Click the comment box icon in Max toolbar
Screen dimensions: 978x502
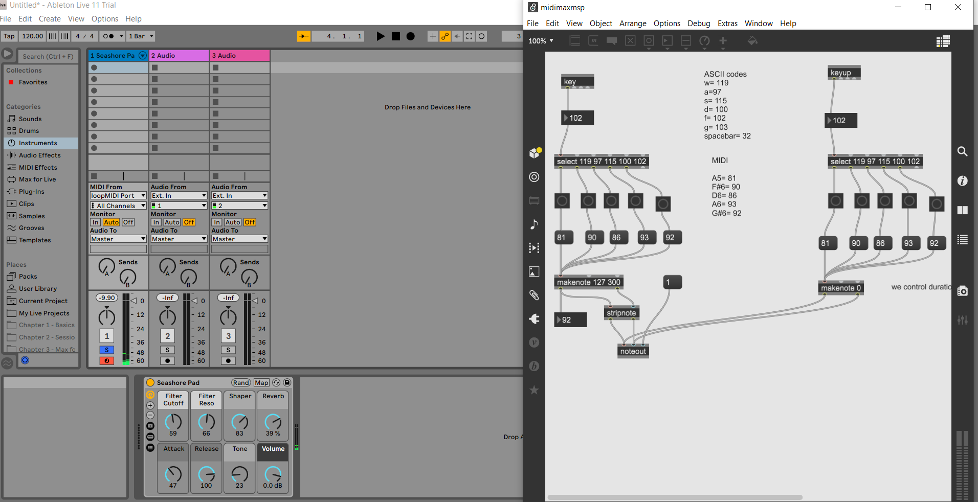point(611,41)
